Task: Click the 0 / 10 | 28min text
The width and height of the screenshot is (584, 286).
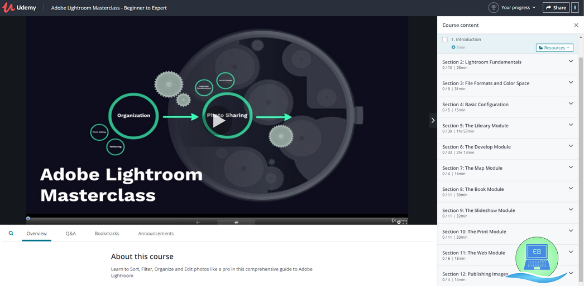Action: click(455, 68)
